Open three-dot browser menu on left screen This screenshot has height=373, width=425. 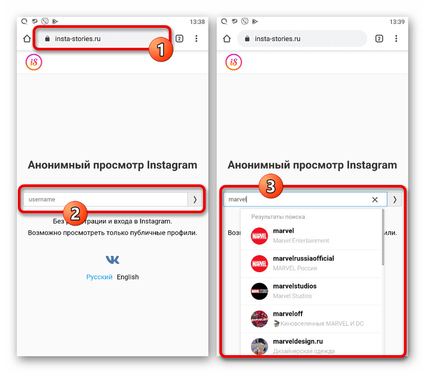196,39
